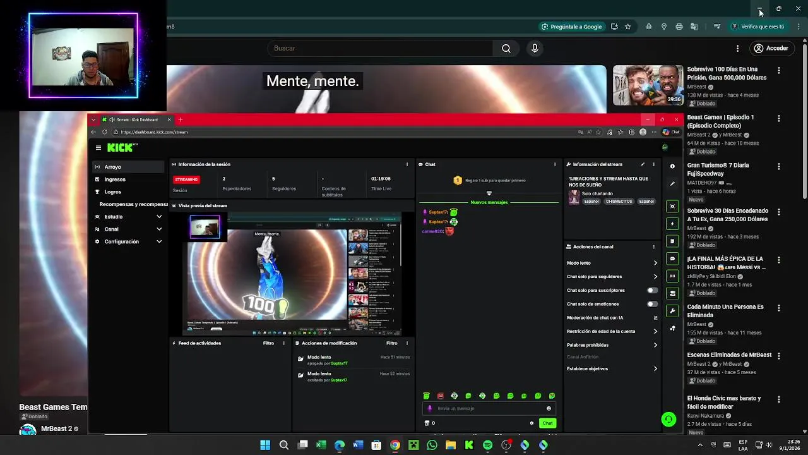The image size is (808, 455).
Task: Open browser tab search dropdown arrow
Action: coord(93,119)
